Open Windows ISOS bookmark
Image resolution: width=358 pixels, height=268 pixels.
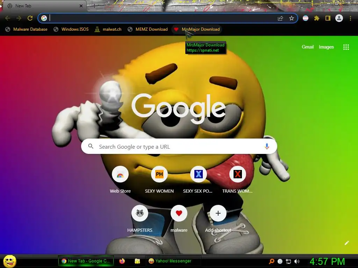click(71, 29)
